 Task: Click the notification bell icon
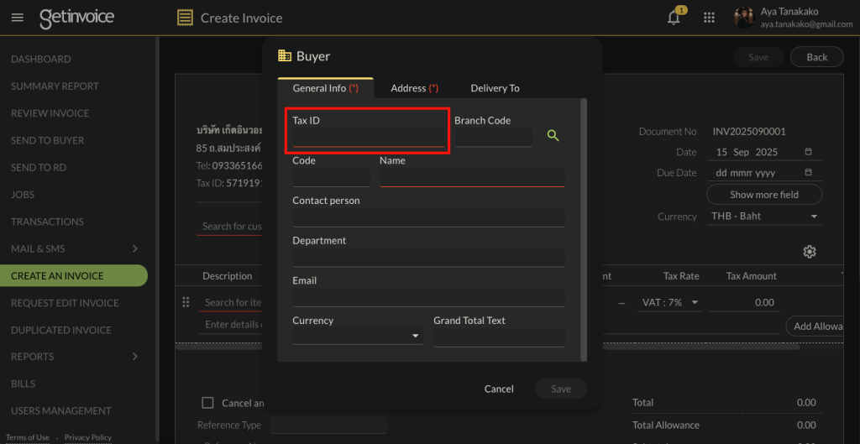(x=674, y=18)
